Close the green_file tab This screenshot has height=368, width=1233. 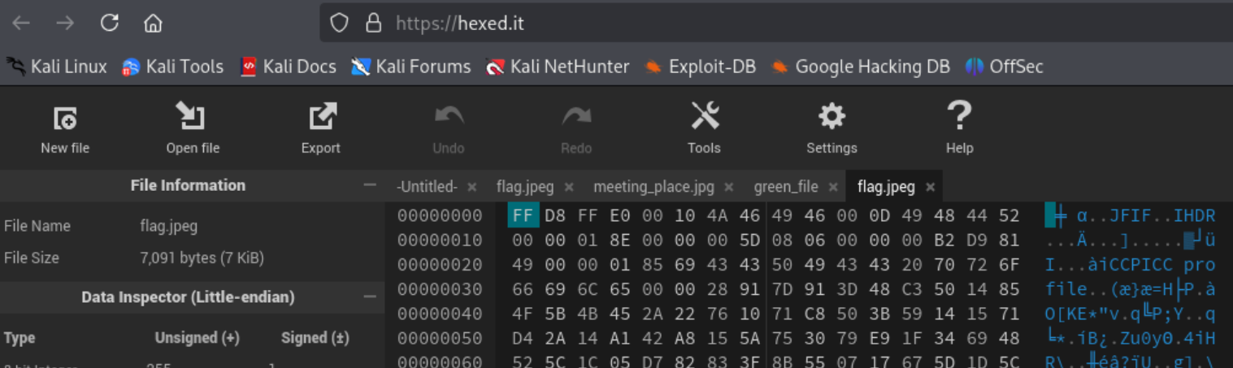tap(833, 188)
